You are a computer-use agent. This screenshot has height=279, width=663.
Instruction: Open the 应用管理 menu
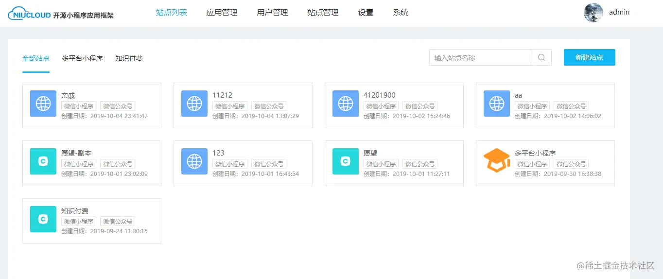point(222,13)
